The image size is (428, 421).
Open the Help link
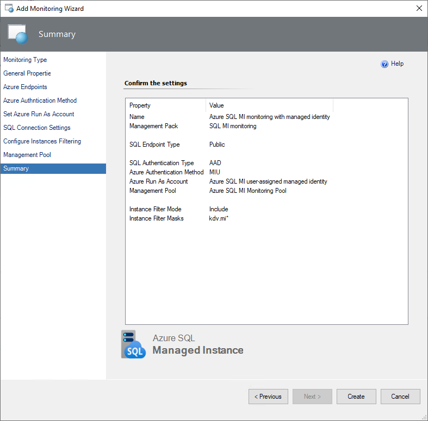397,64
